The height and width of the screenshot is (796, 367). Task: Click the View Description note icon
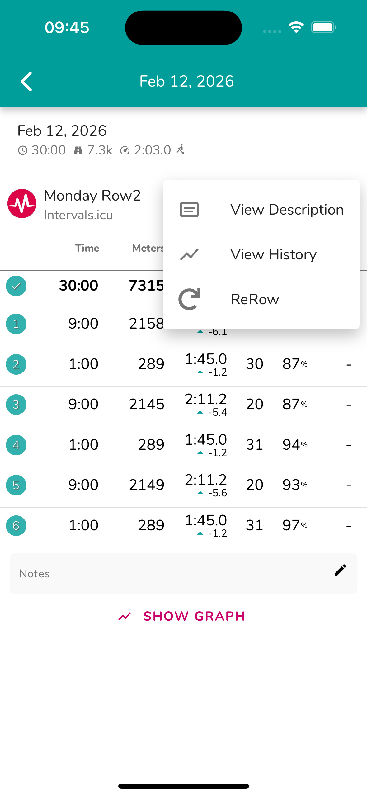(189, 210)
